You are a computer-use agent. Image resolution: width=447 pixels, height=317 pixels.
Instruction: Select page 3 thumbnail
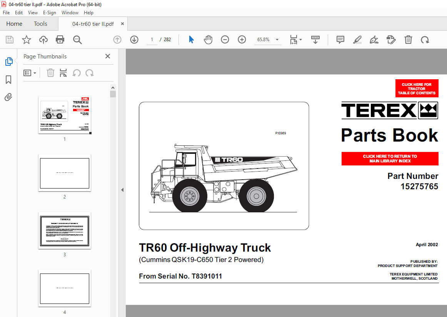65,230
